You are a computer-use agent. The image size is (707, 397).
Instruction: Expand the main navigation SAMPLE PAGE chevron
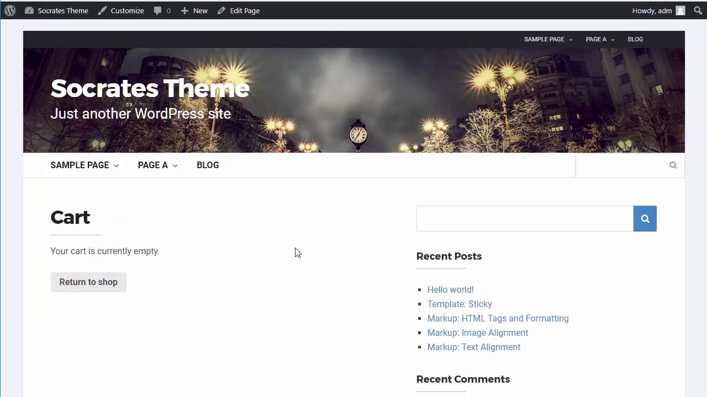coord(116,165)
